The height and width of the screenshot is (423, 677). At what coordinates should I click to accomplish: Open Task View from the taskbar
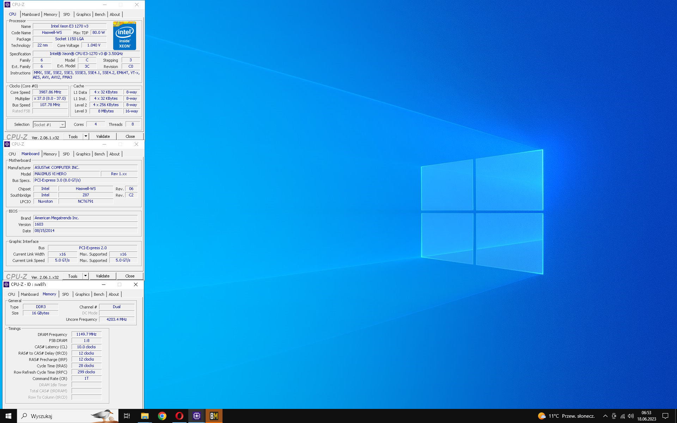pos(127,416)
